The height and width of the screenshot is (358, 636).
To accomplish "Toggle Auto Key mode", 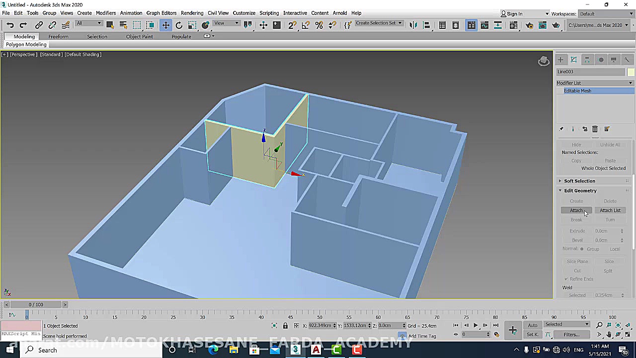I will coord(532,325).
